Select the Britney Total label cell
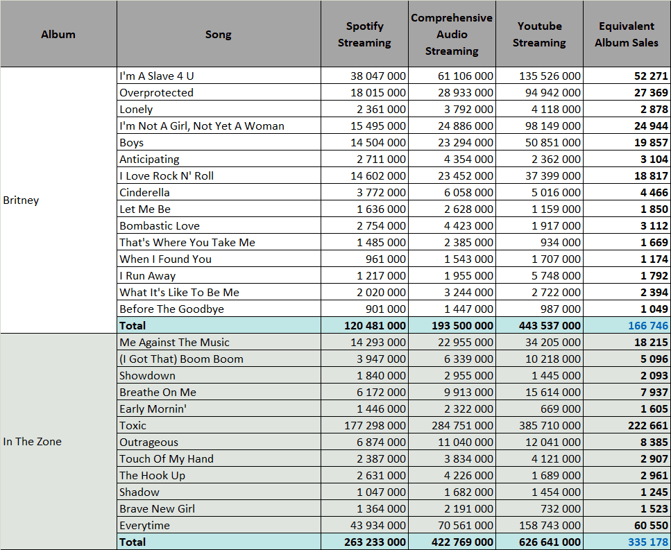The height and width of the screenshot is (550, 671). pyautogui.click(x=219, y=325)
